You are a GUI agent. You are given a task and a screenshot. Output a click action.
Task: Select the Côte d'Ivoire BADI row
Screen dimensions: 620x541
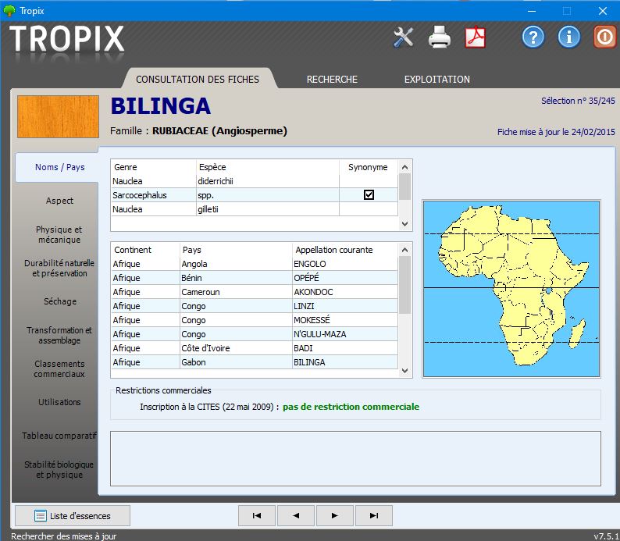(255, 348)
